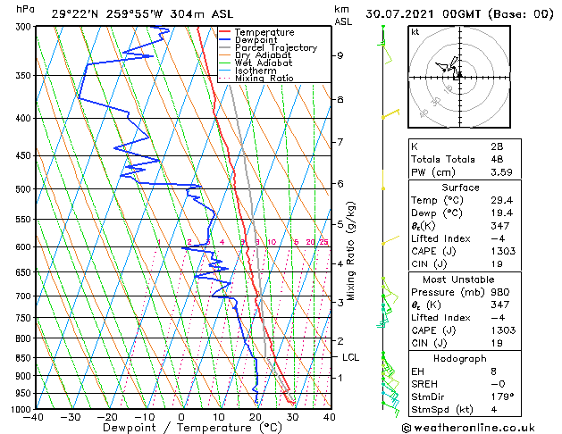Viewport: 562px width, 434px height.
Task: Click the −30 temperature axis label
Action: (71, 417)
